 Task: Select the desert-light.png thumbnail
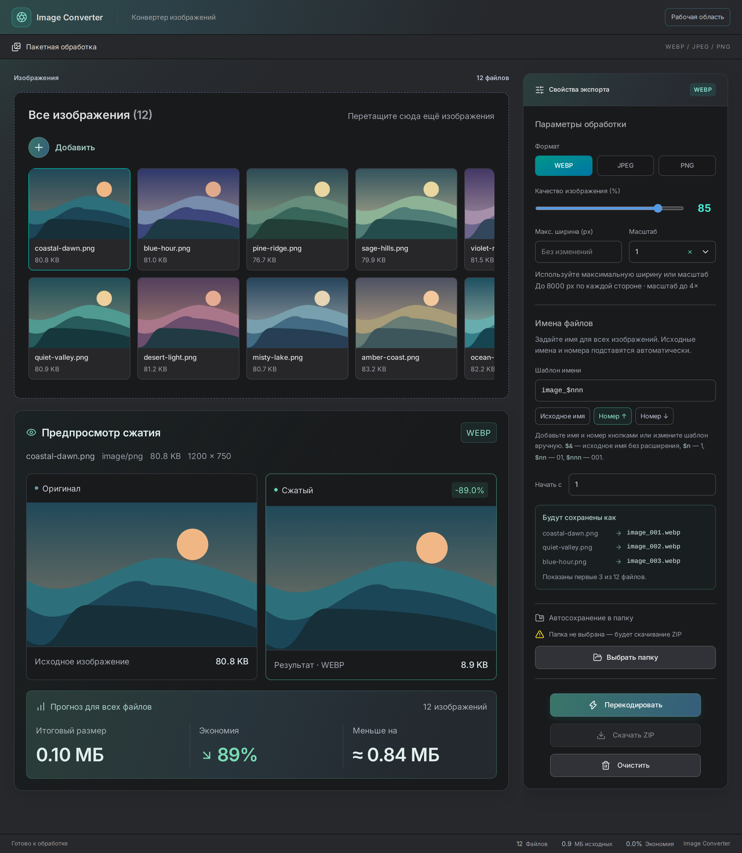tap(188, 328)
